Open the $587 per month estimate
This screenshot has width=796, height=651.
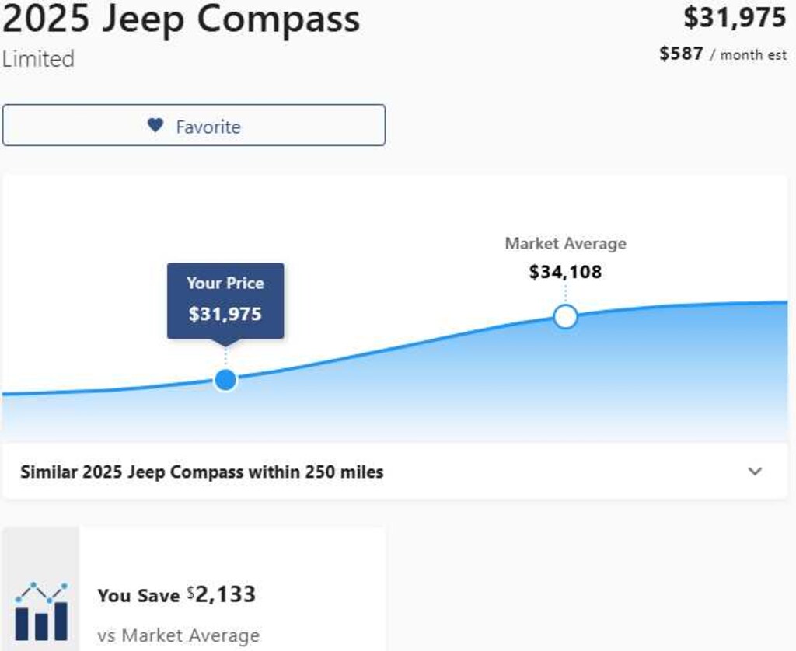pos(722,54)
